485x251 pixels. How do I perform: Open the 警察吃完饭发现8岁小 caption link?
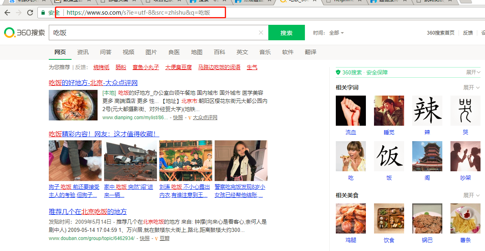[240, 191]
